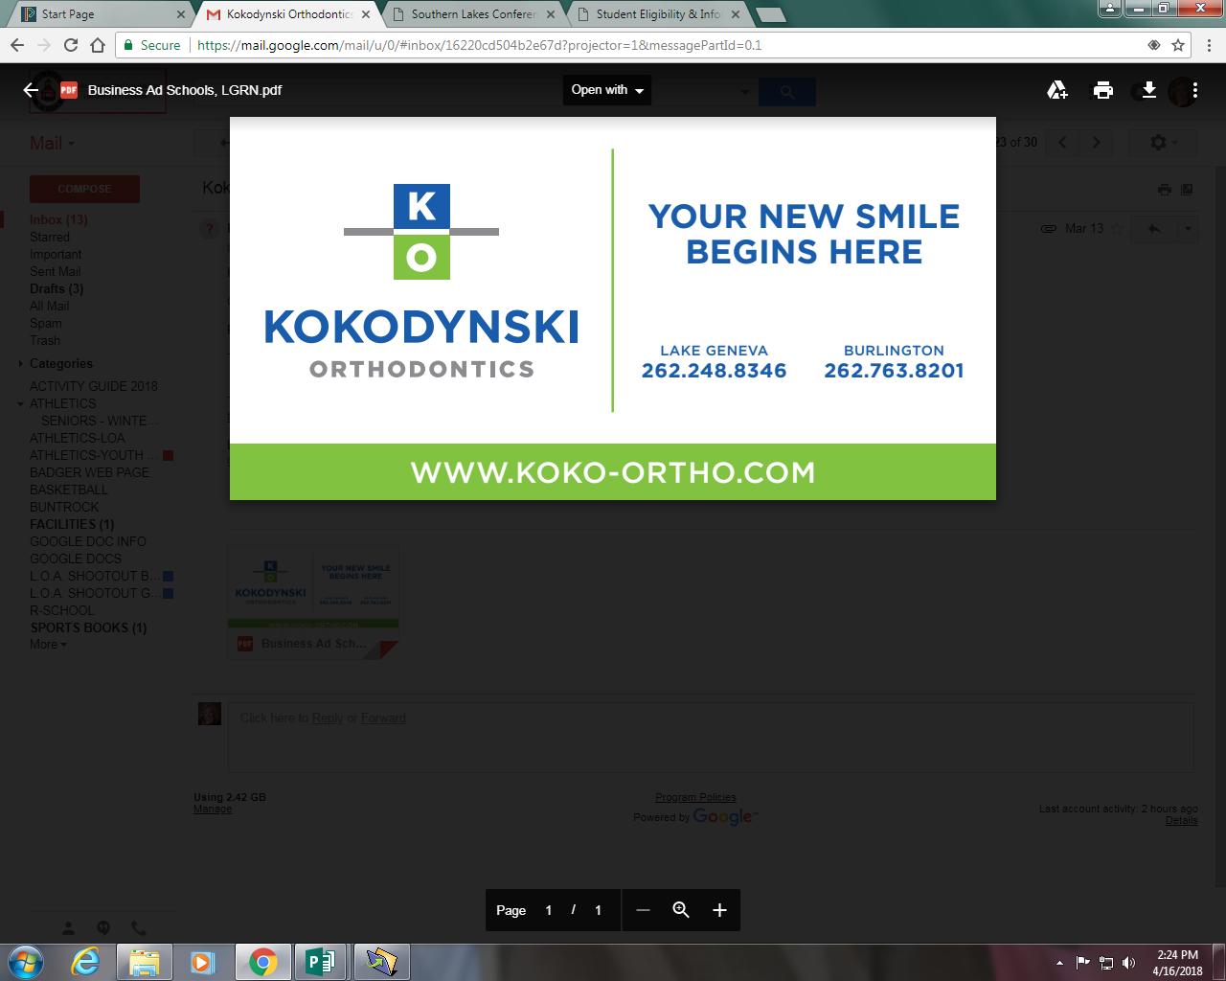Go back in Chrome browser
The width and height of the screenshot is (1226, 981).
(17, 45)
